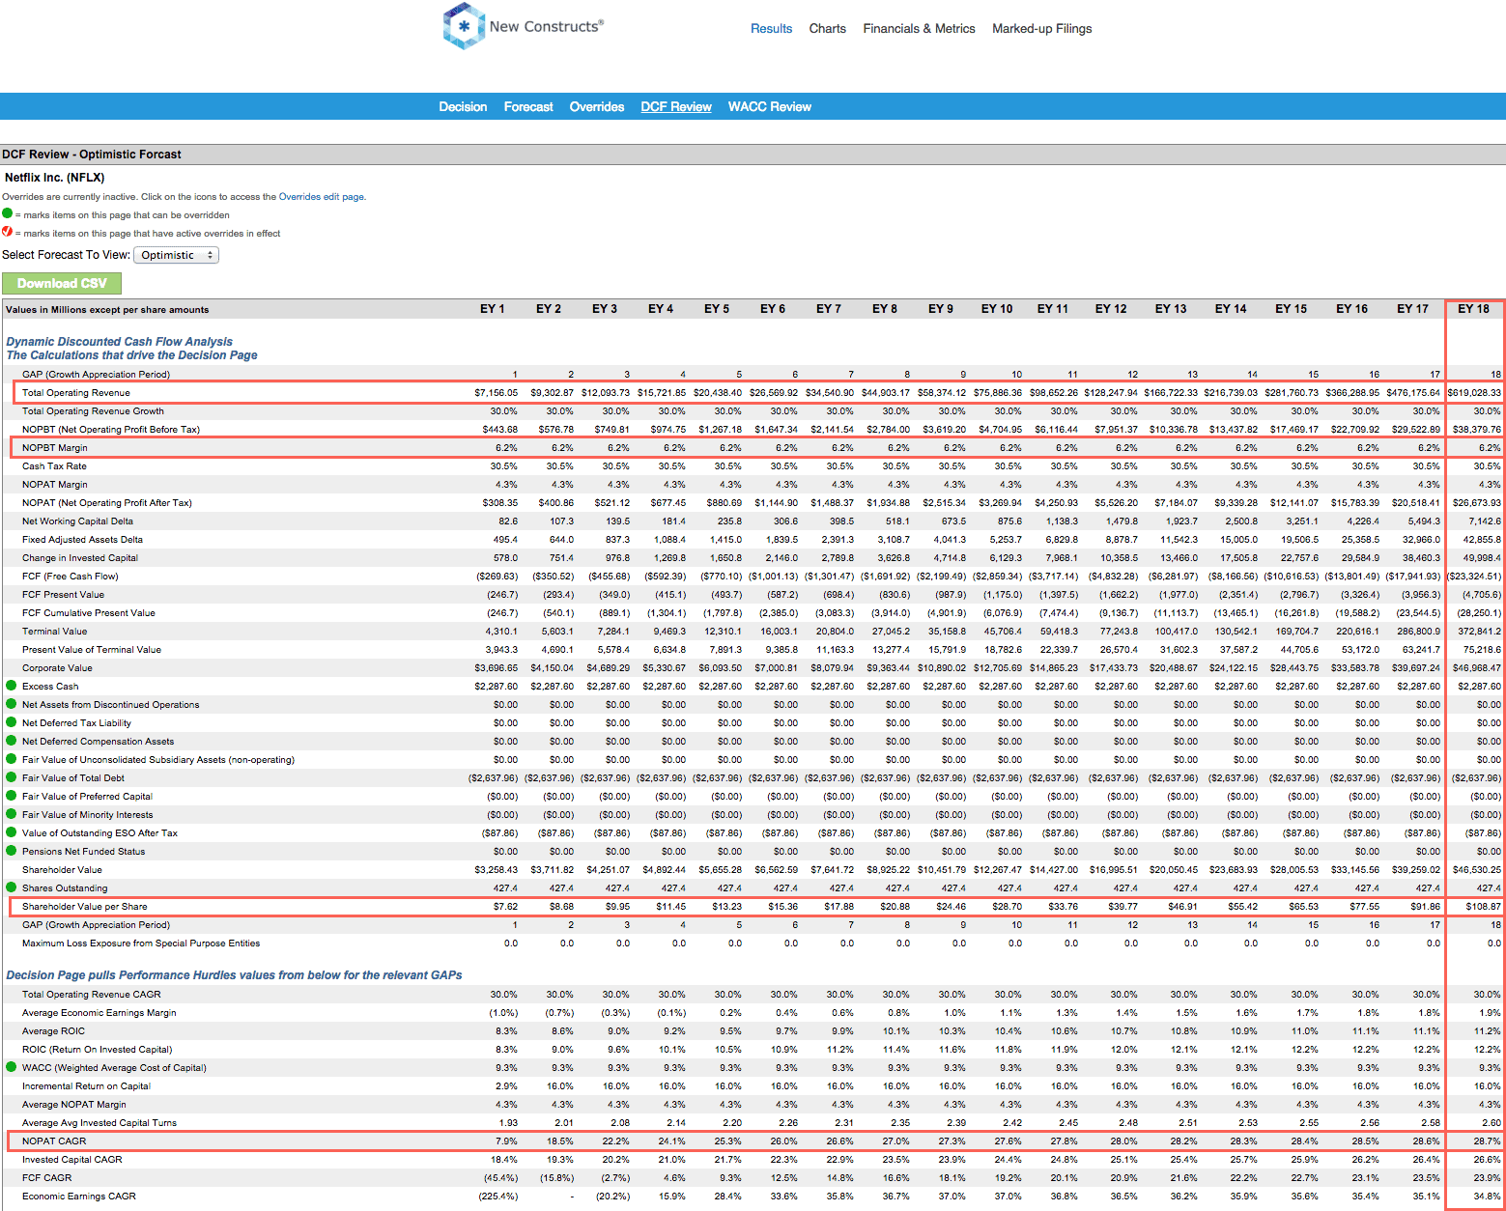Screen dimensions: 1506x1211
Task: Open override dot for Outstanding ESO After Tax
Action: [x=12, y=832]
